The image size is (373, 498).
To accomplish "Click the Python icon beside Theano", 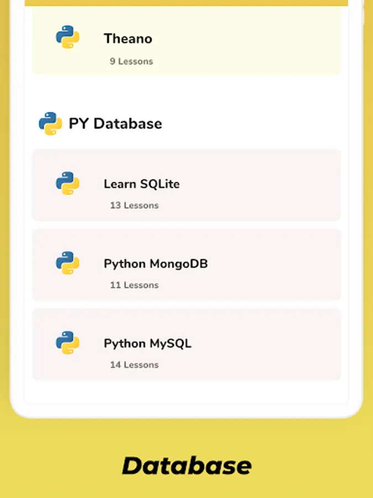I will (x=67, y=37).
